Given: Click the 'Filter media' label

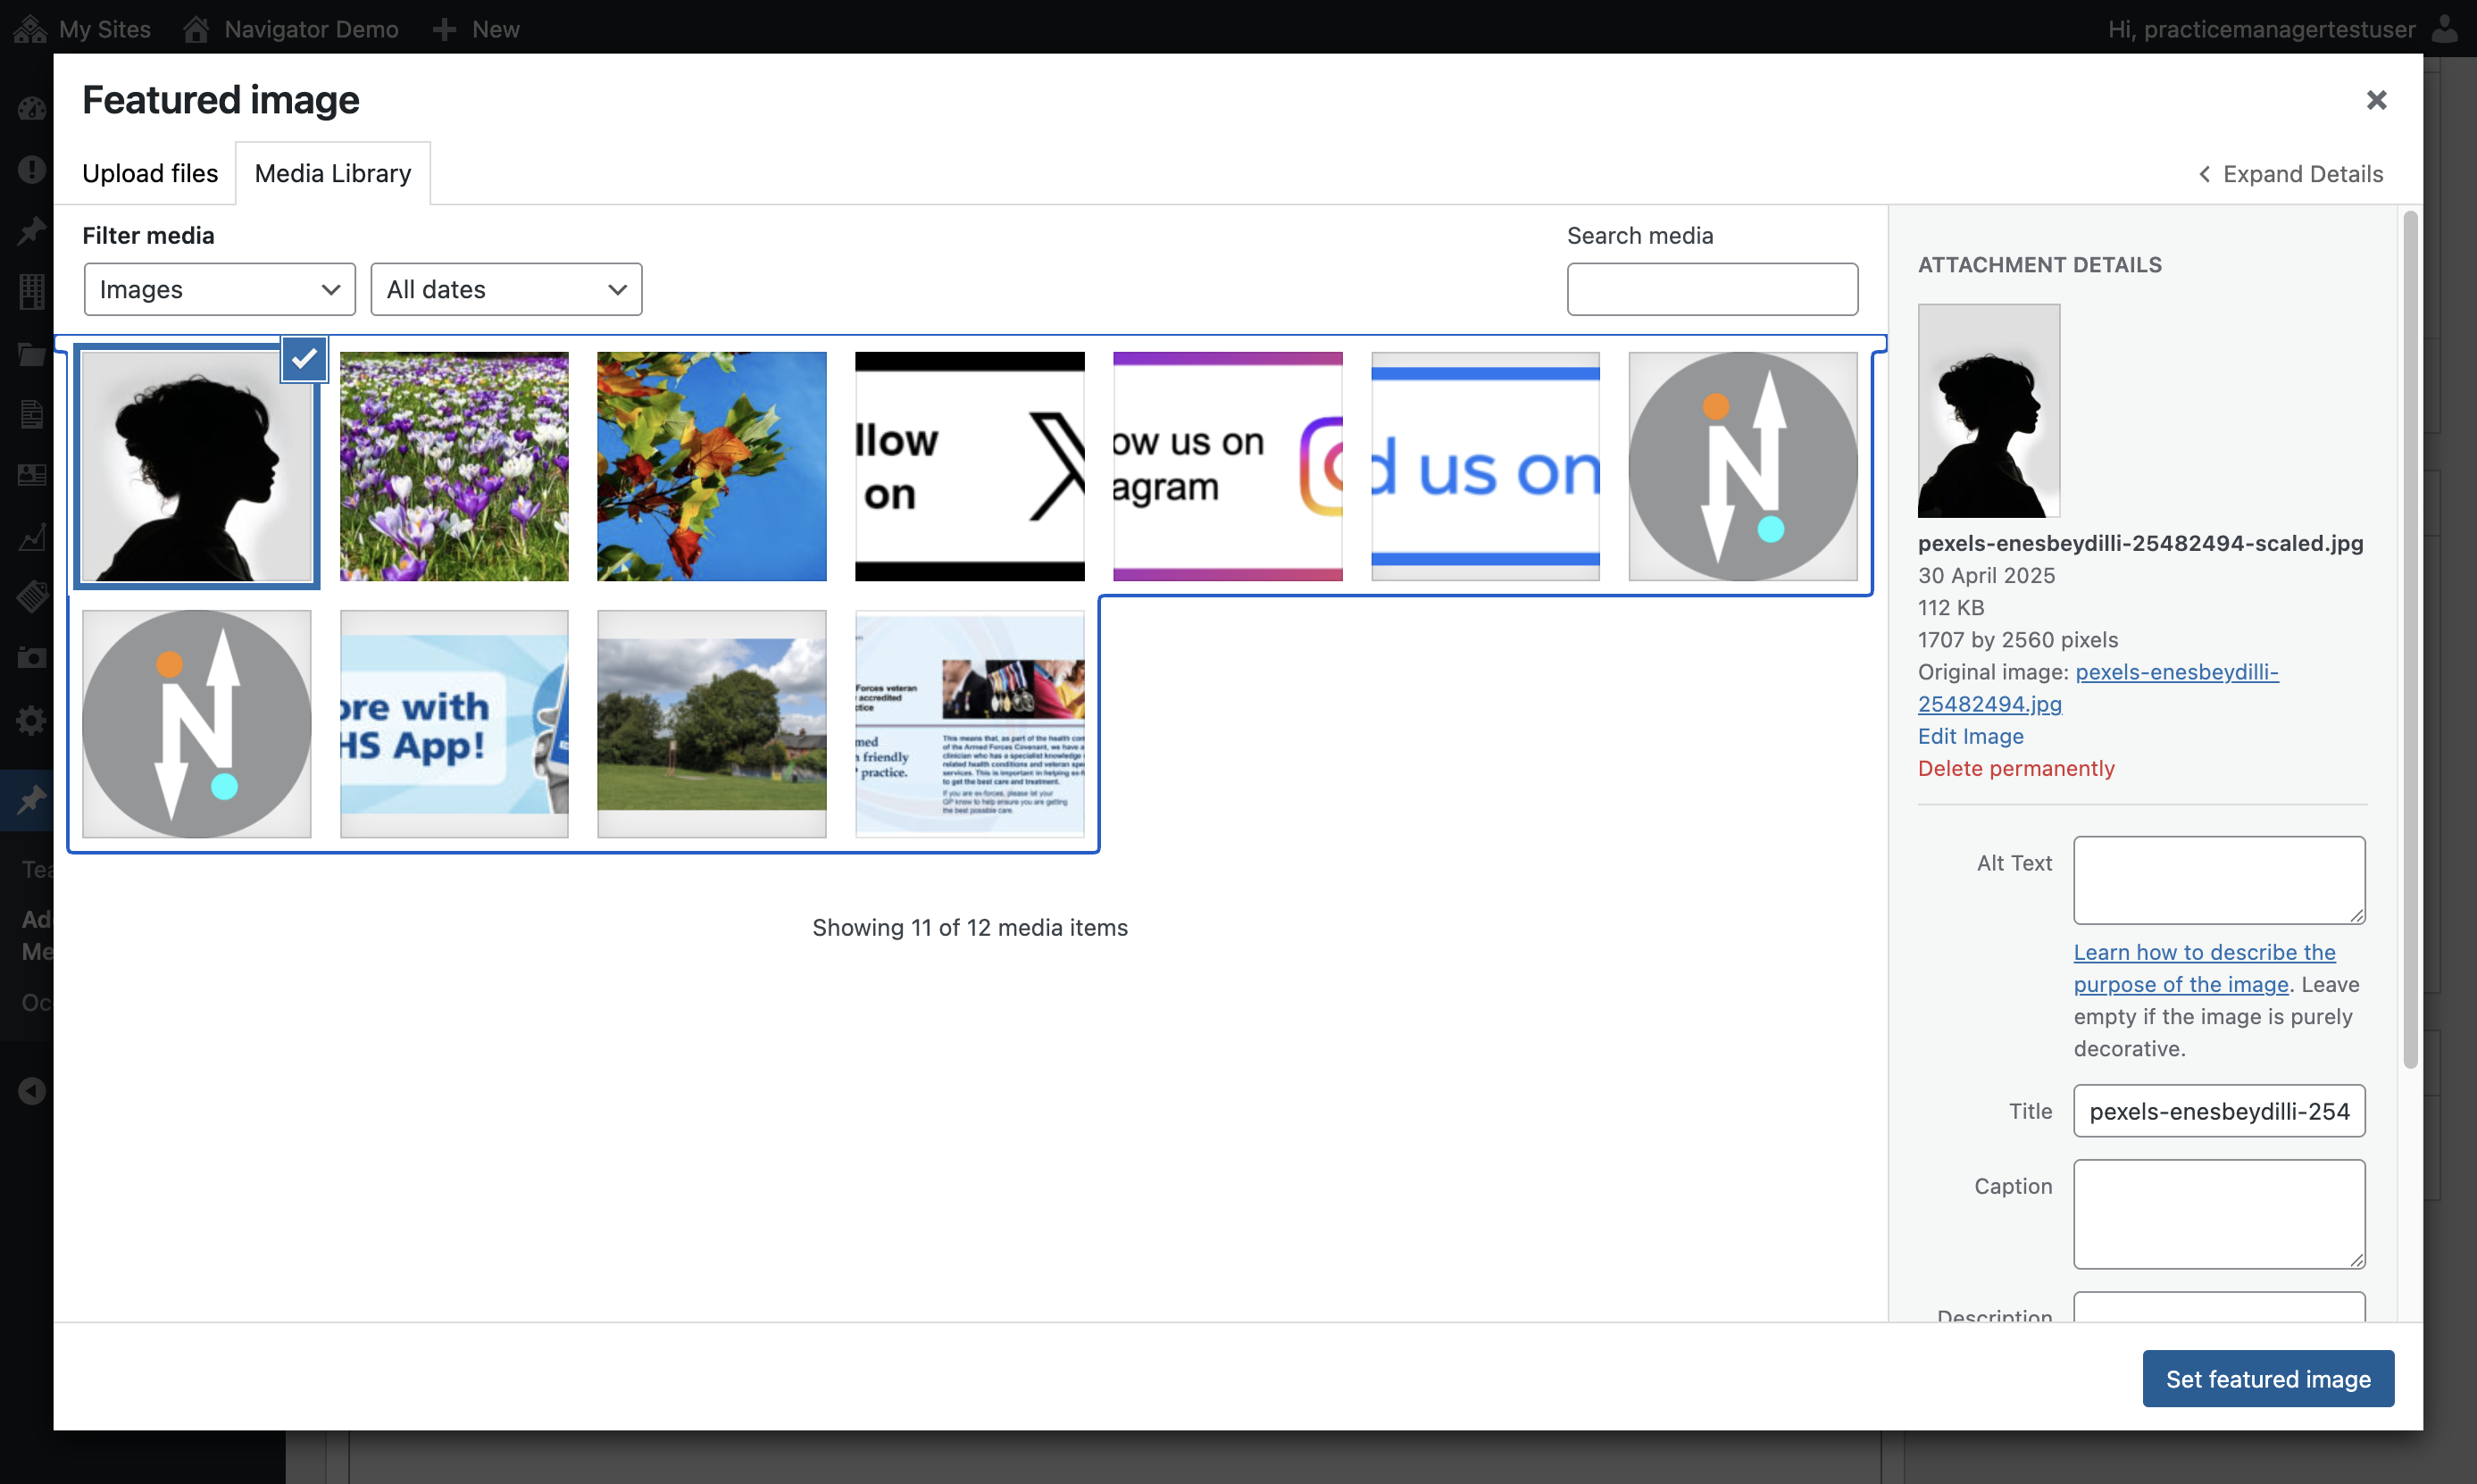Looking at the screenshot, I should 148,235.
